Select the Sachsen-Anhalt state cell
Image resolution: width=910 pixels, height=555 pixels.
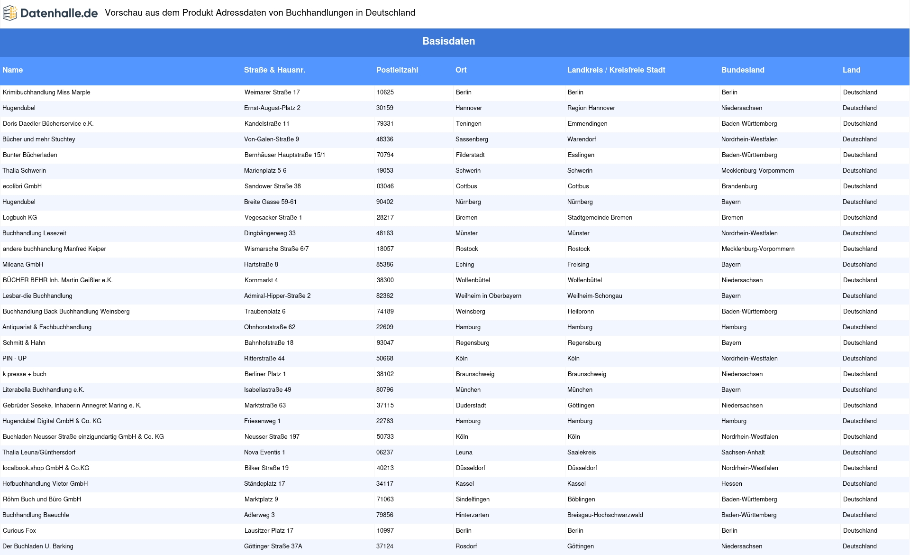(x=743, y=453)
